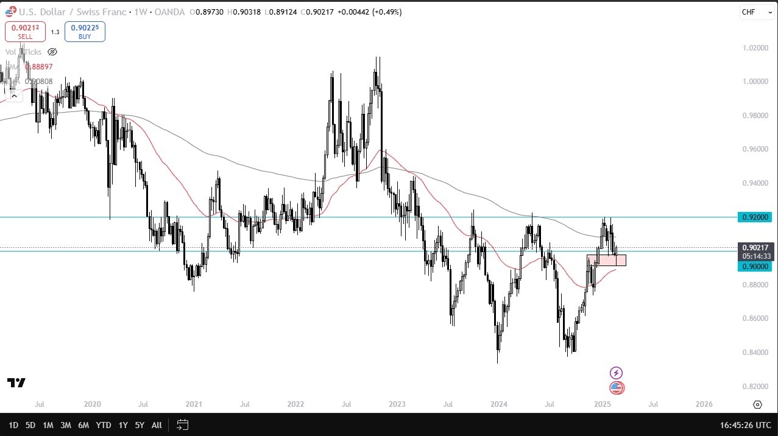Toggle visibility of the Vol Ticks indicator

point(52,52)
